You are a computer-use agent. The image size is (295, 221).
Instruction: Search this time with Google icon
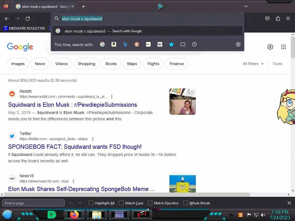coord(102,44)
